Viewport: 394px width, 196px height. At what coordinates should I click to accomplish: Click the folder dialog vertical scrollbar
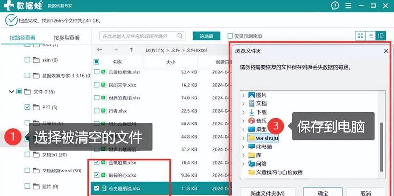click(x=381, y=147)
